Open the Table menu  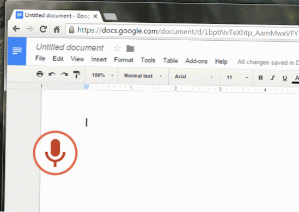click(x=170, y=60)
